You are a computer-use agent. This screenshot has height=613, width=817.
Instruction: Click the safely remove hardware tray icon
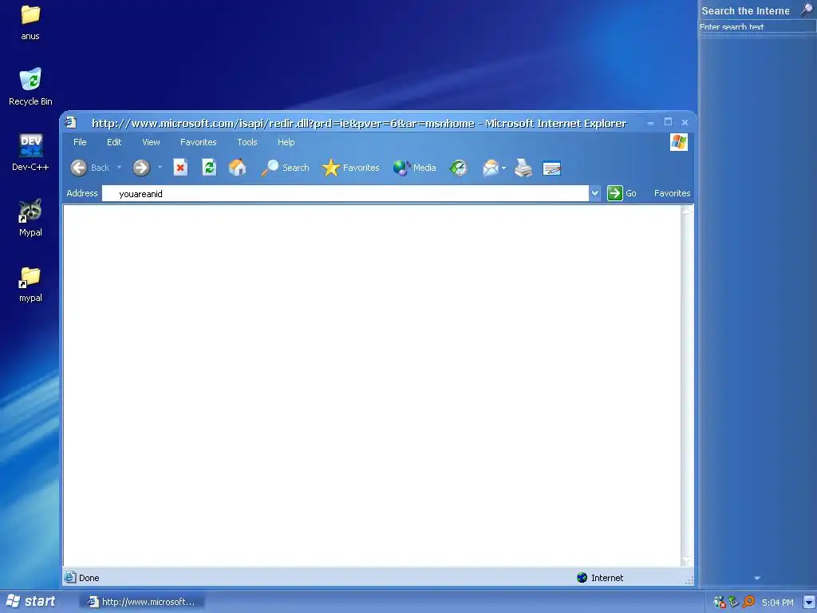[x=734, y=602]
